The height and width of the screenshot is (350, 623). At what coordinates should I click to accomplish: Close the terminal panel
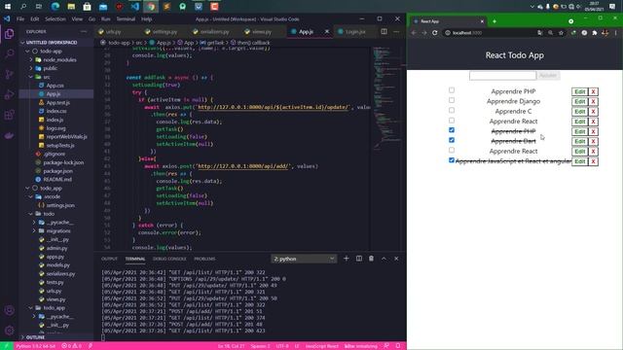coord(396,259)
